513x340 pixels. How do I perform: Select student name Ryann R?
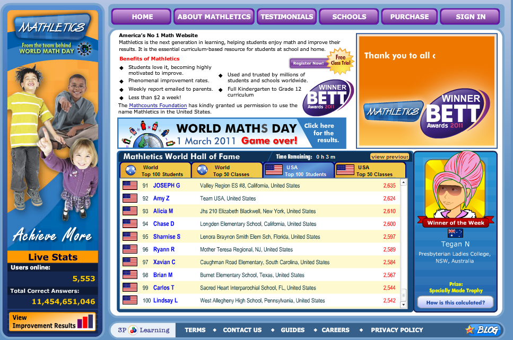[164, 249]
